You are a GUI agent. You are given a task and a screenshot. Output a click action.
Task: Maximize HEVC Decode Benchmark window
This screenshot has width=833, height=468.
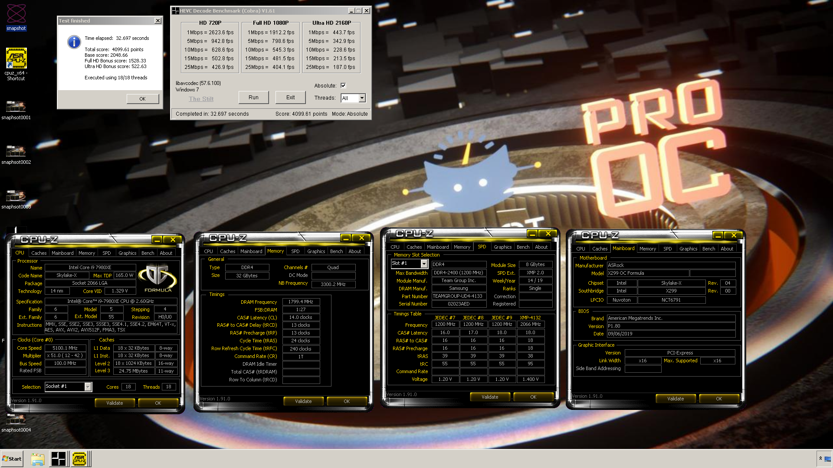coord(359,11)
